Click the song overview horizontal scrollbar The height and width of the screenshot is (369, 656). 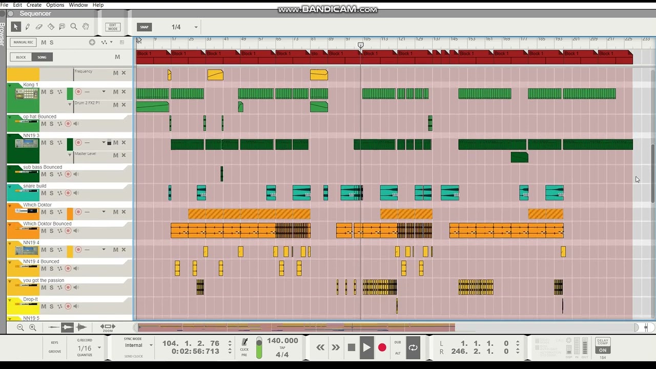point(296,327)
